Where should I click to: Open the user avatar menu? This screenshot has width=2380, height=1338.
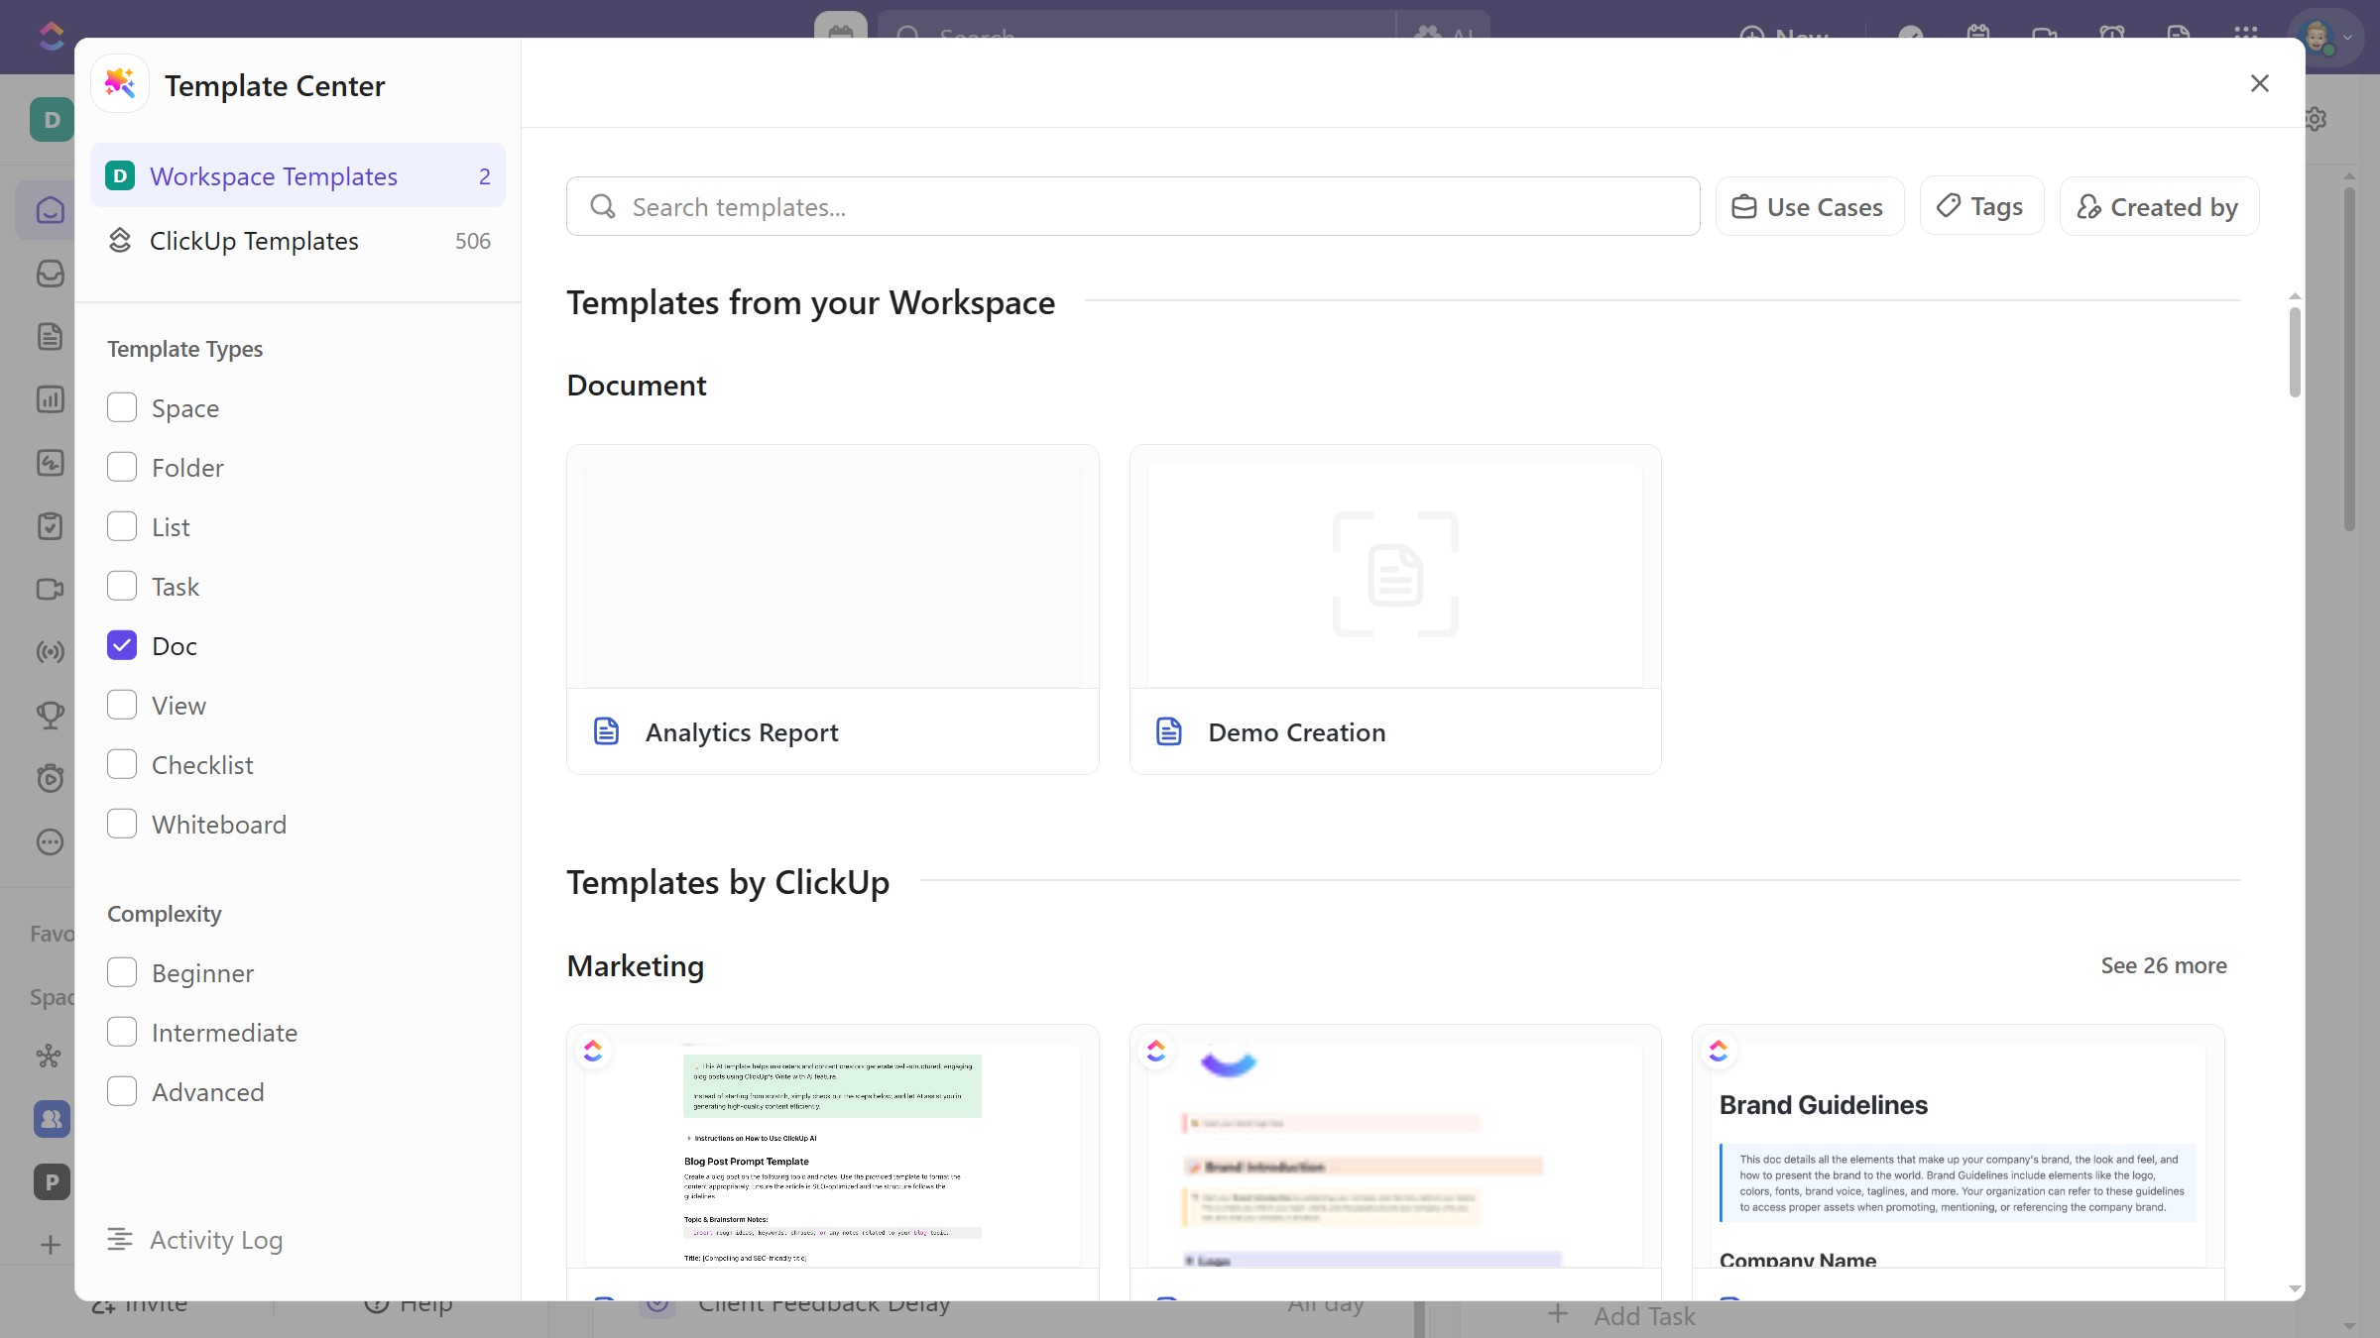(2325, 38)
